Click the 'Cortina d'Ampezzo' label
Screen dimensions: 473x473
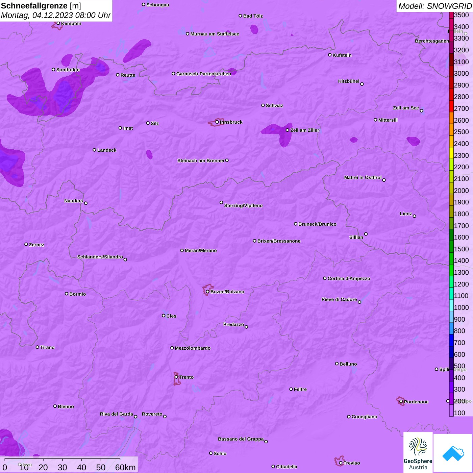click(x=349, y=278)
